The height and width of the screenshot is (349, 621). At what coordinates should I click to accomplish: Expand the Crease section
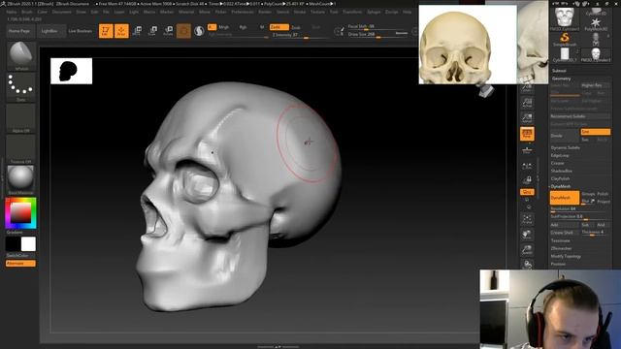pyautogui.click(x=557, y=163)
